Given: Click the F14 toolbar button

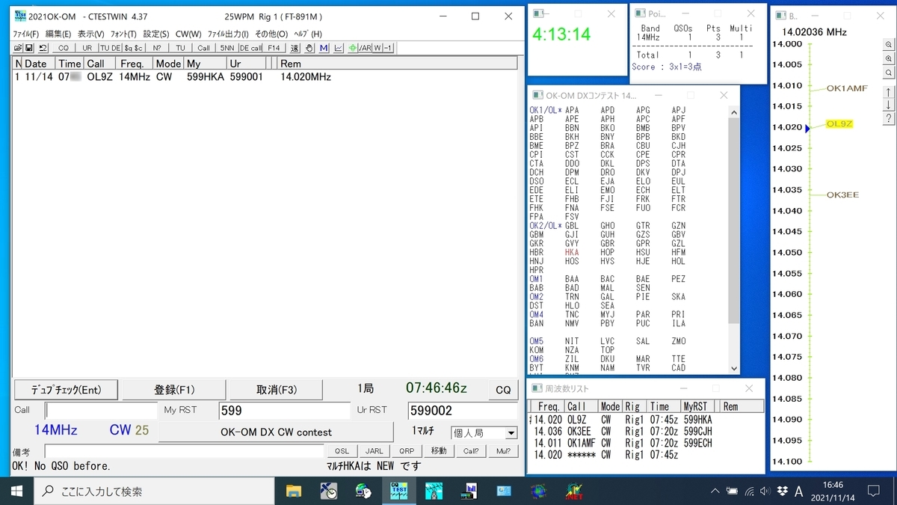Looking at the screenshot, I should tap(274, 48).
